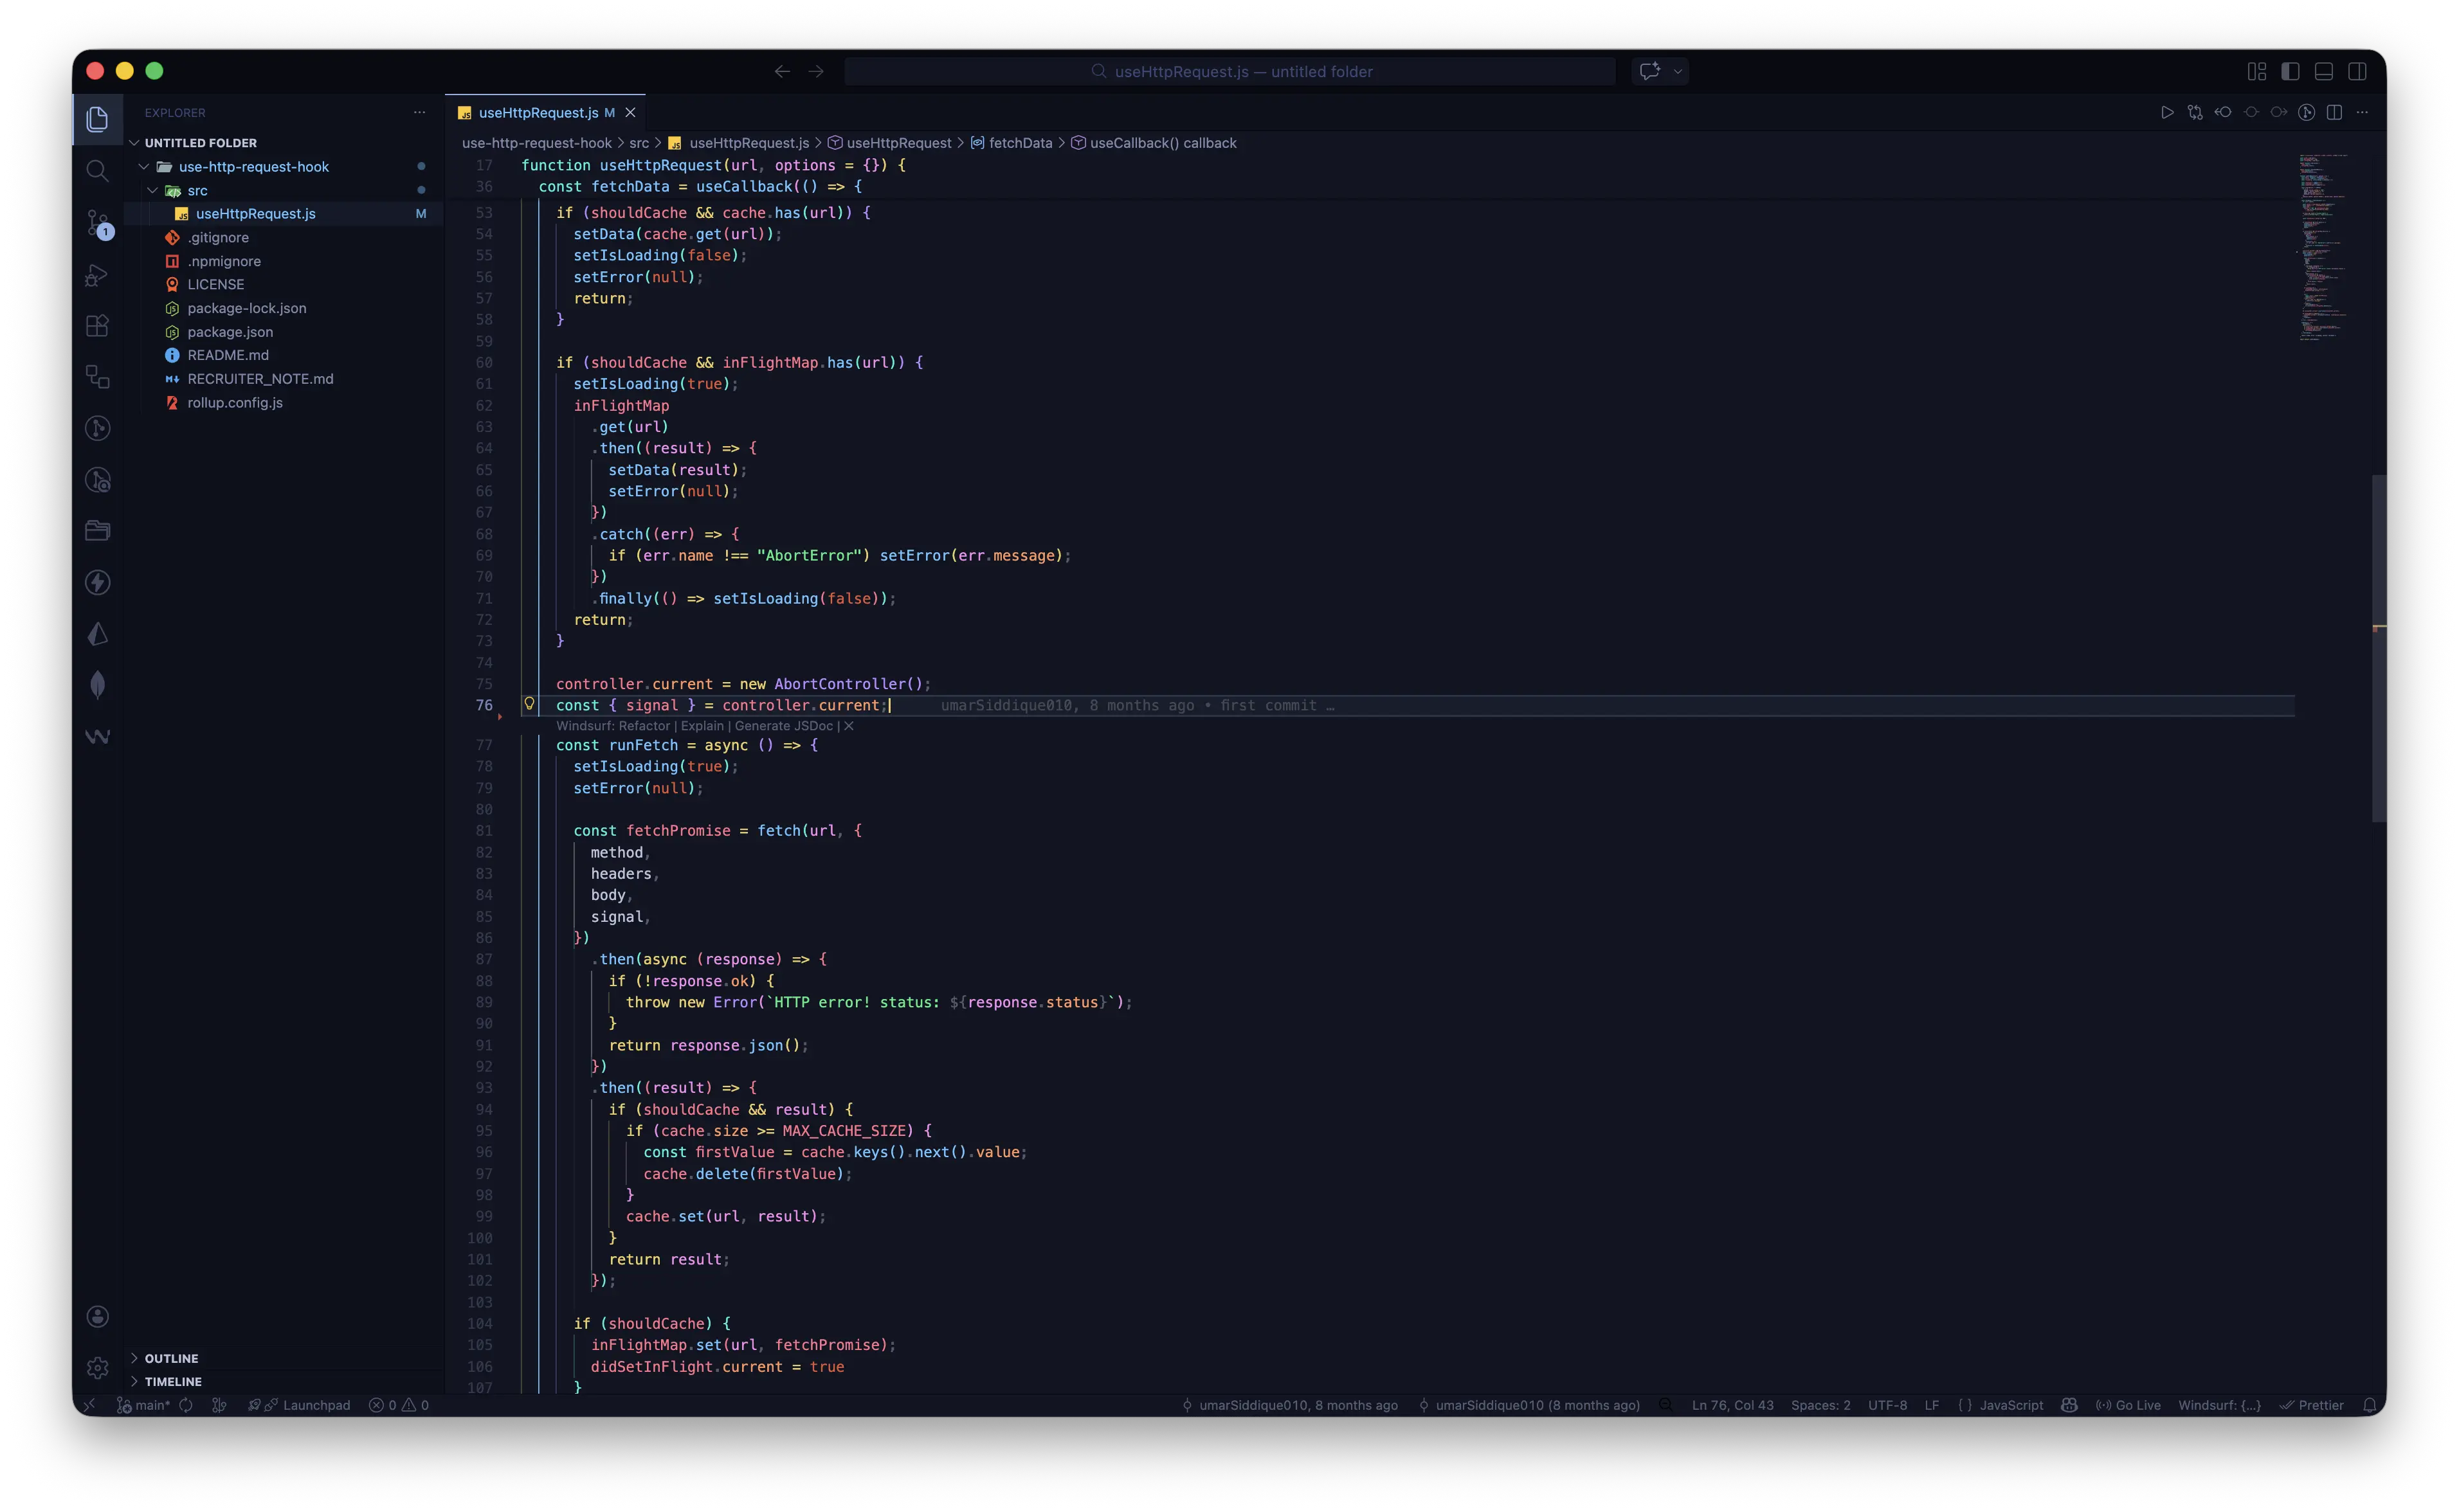Run the file using the play icon
Viewport: 2459px width, 1512px height.
[2168, 112]
